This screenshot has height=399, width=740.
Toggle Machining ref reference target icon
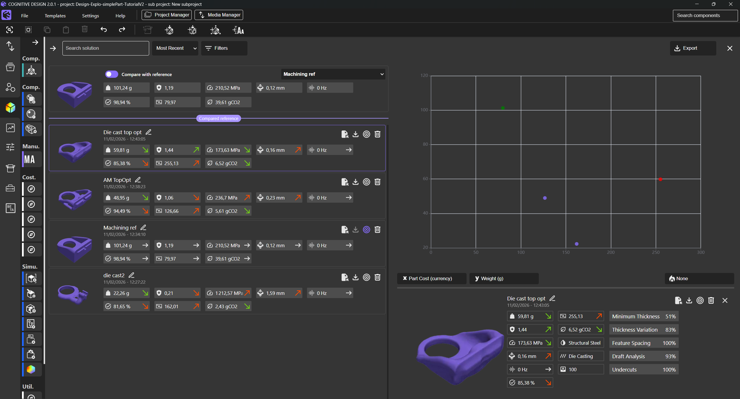click(367, 230)
